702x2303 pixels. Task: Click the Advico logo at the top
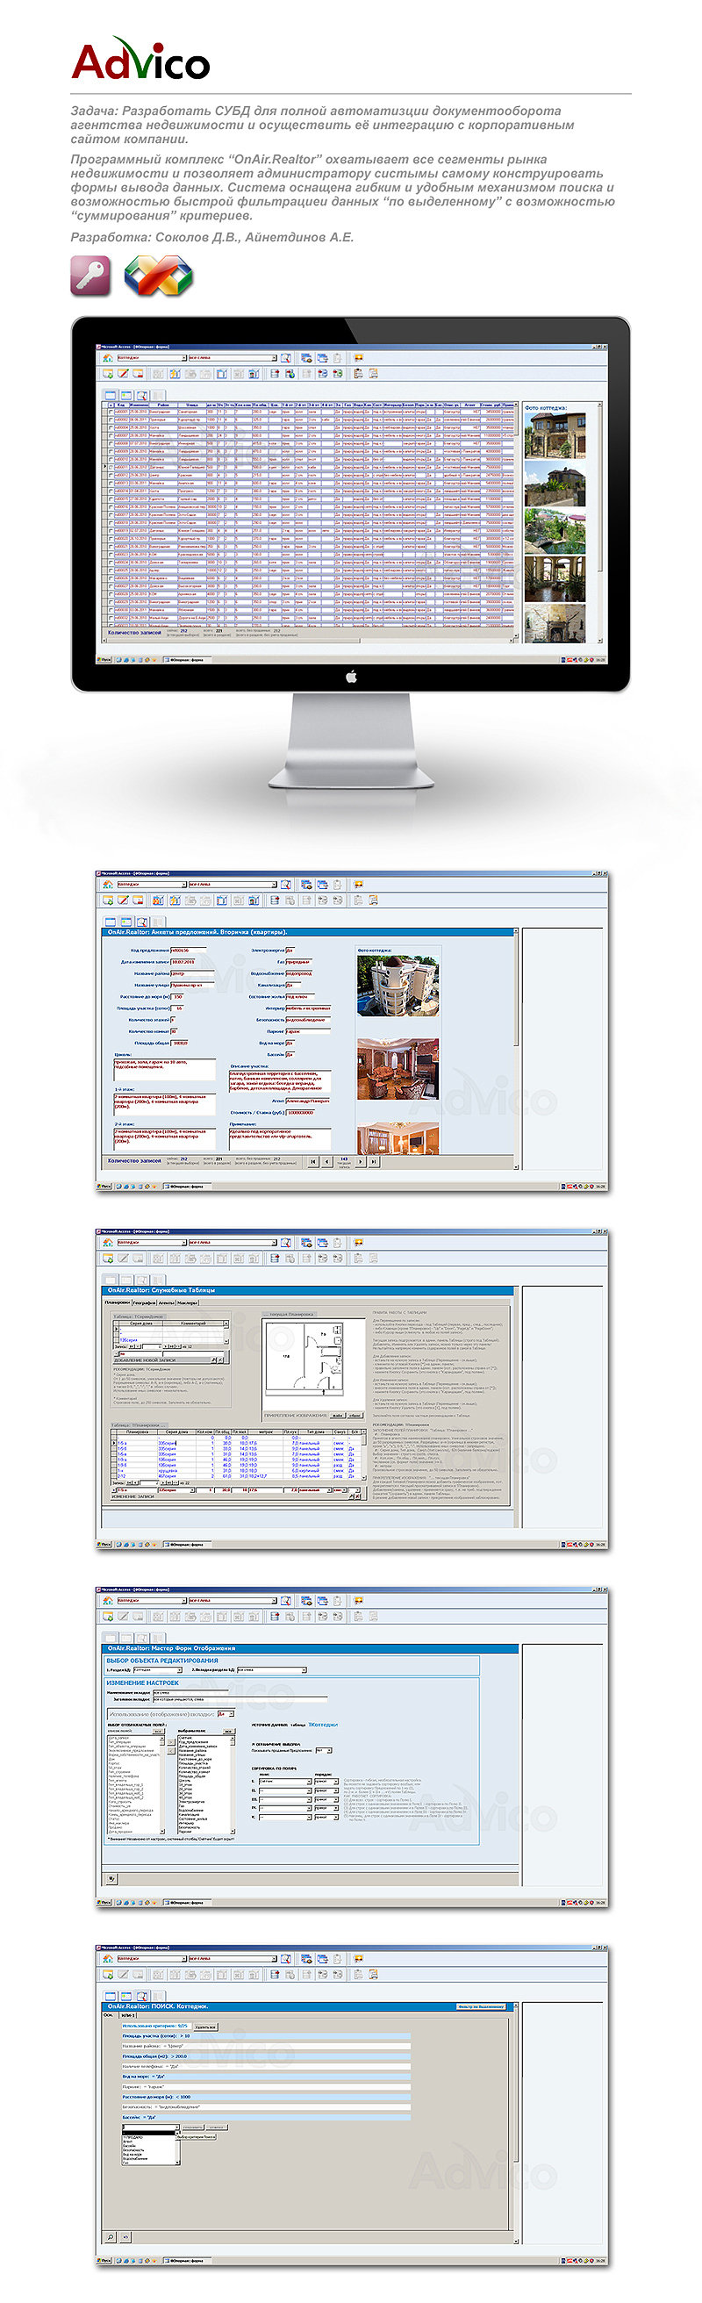pyautogui.click(x=140, y=60)
